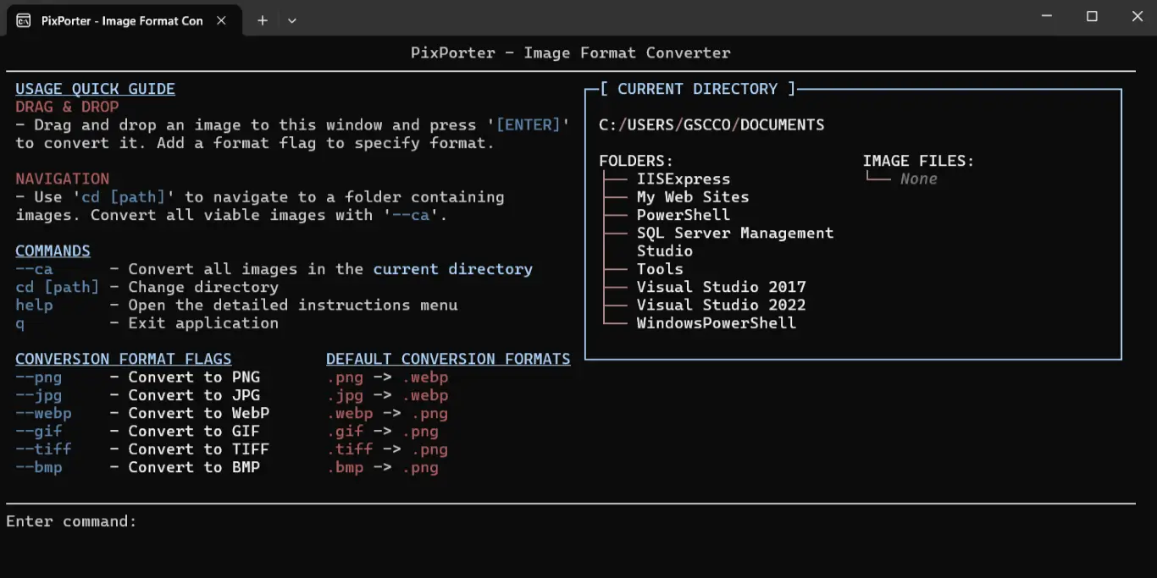Select the PixPorter - Image Format Con tab
The height and width of the screenshot is (578, 1157).
pos(124,20)
